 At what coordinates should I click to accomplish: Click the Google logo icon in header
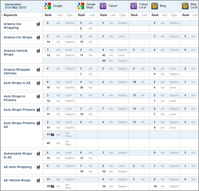click(x=48, y=6)
